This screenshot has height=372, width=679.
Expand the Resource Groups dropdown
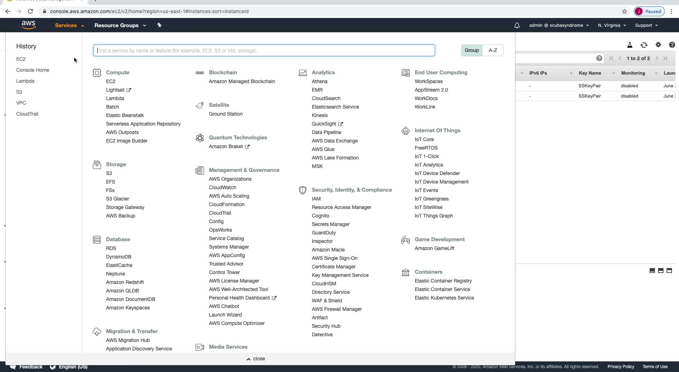[120, 25]
